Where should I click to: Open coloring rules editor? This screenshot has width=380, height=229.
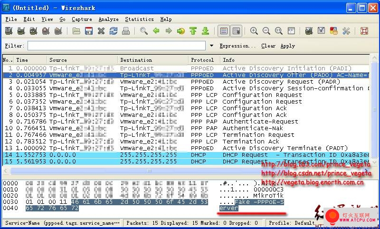tap(334, 31)
